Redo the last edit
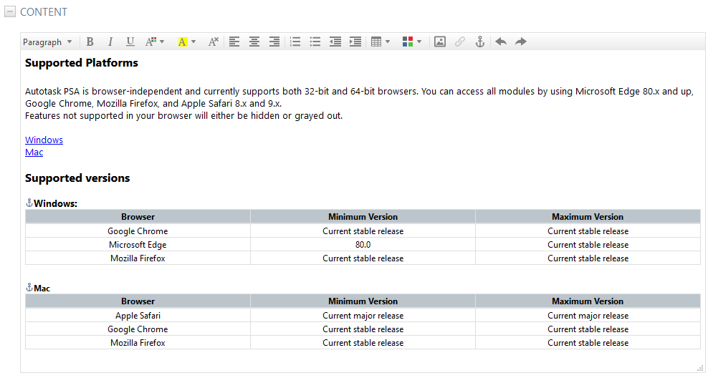713x378 pixels. click(521, 42)
